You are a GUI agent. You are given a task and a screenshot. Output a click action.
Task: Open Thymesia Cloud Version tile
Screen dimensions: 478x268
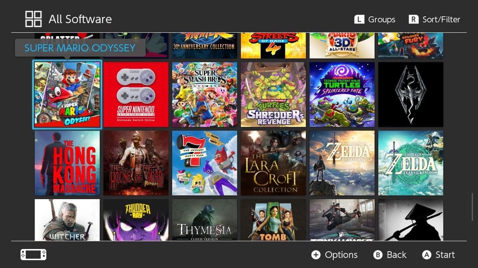pyautogui.click(x=204, y=220)
